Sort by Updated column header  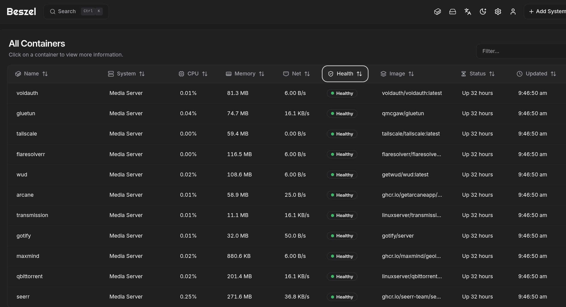click(x=536, y=74)
